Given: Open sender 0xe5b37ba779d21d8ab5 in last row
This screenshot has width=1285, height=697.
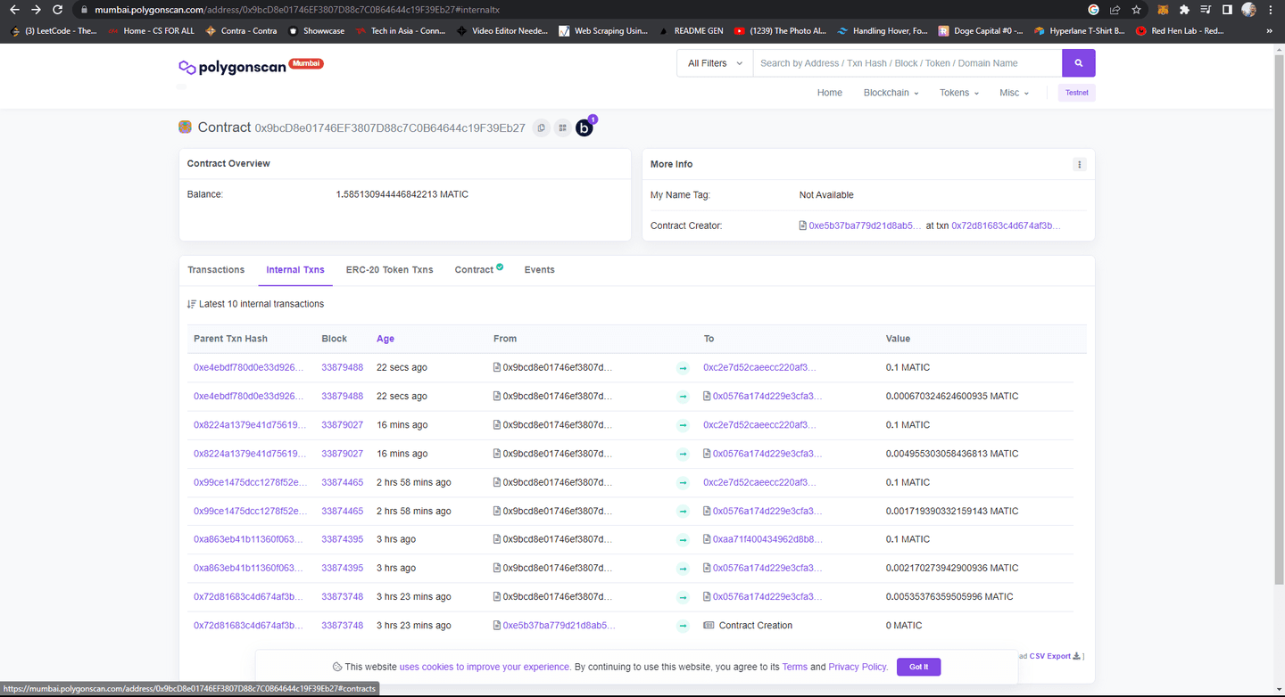Looking at the screenshot, I should pos(559,626).
